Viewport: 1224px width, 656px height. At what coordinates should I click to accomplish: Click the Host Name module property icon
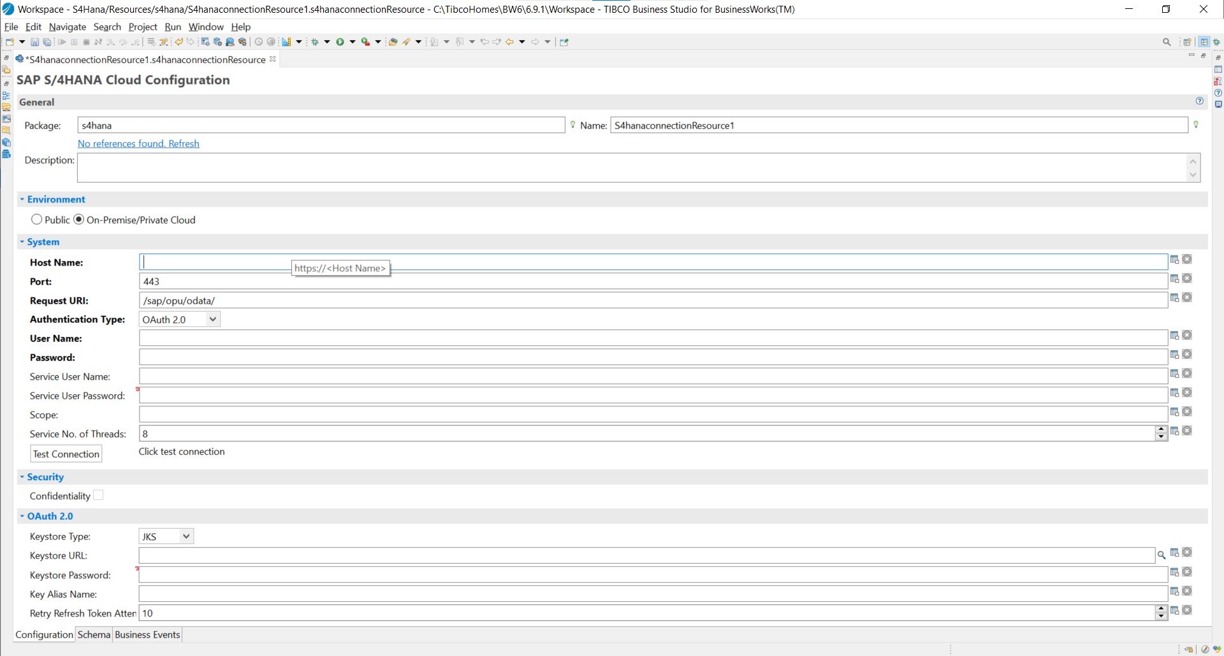[x=1174, y=259]
